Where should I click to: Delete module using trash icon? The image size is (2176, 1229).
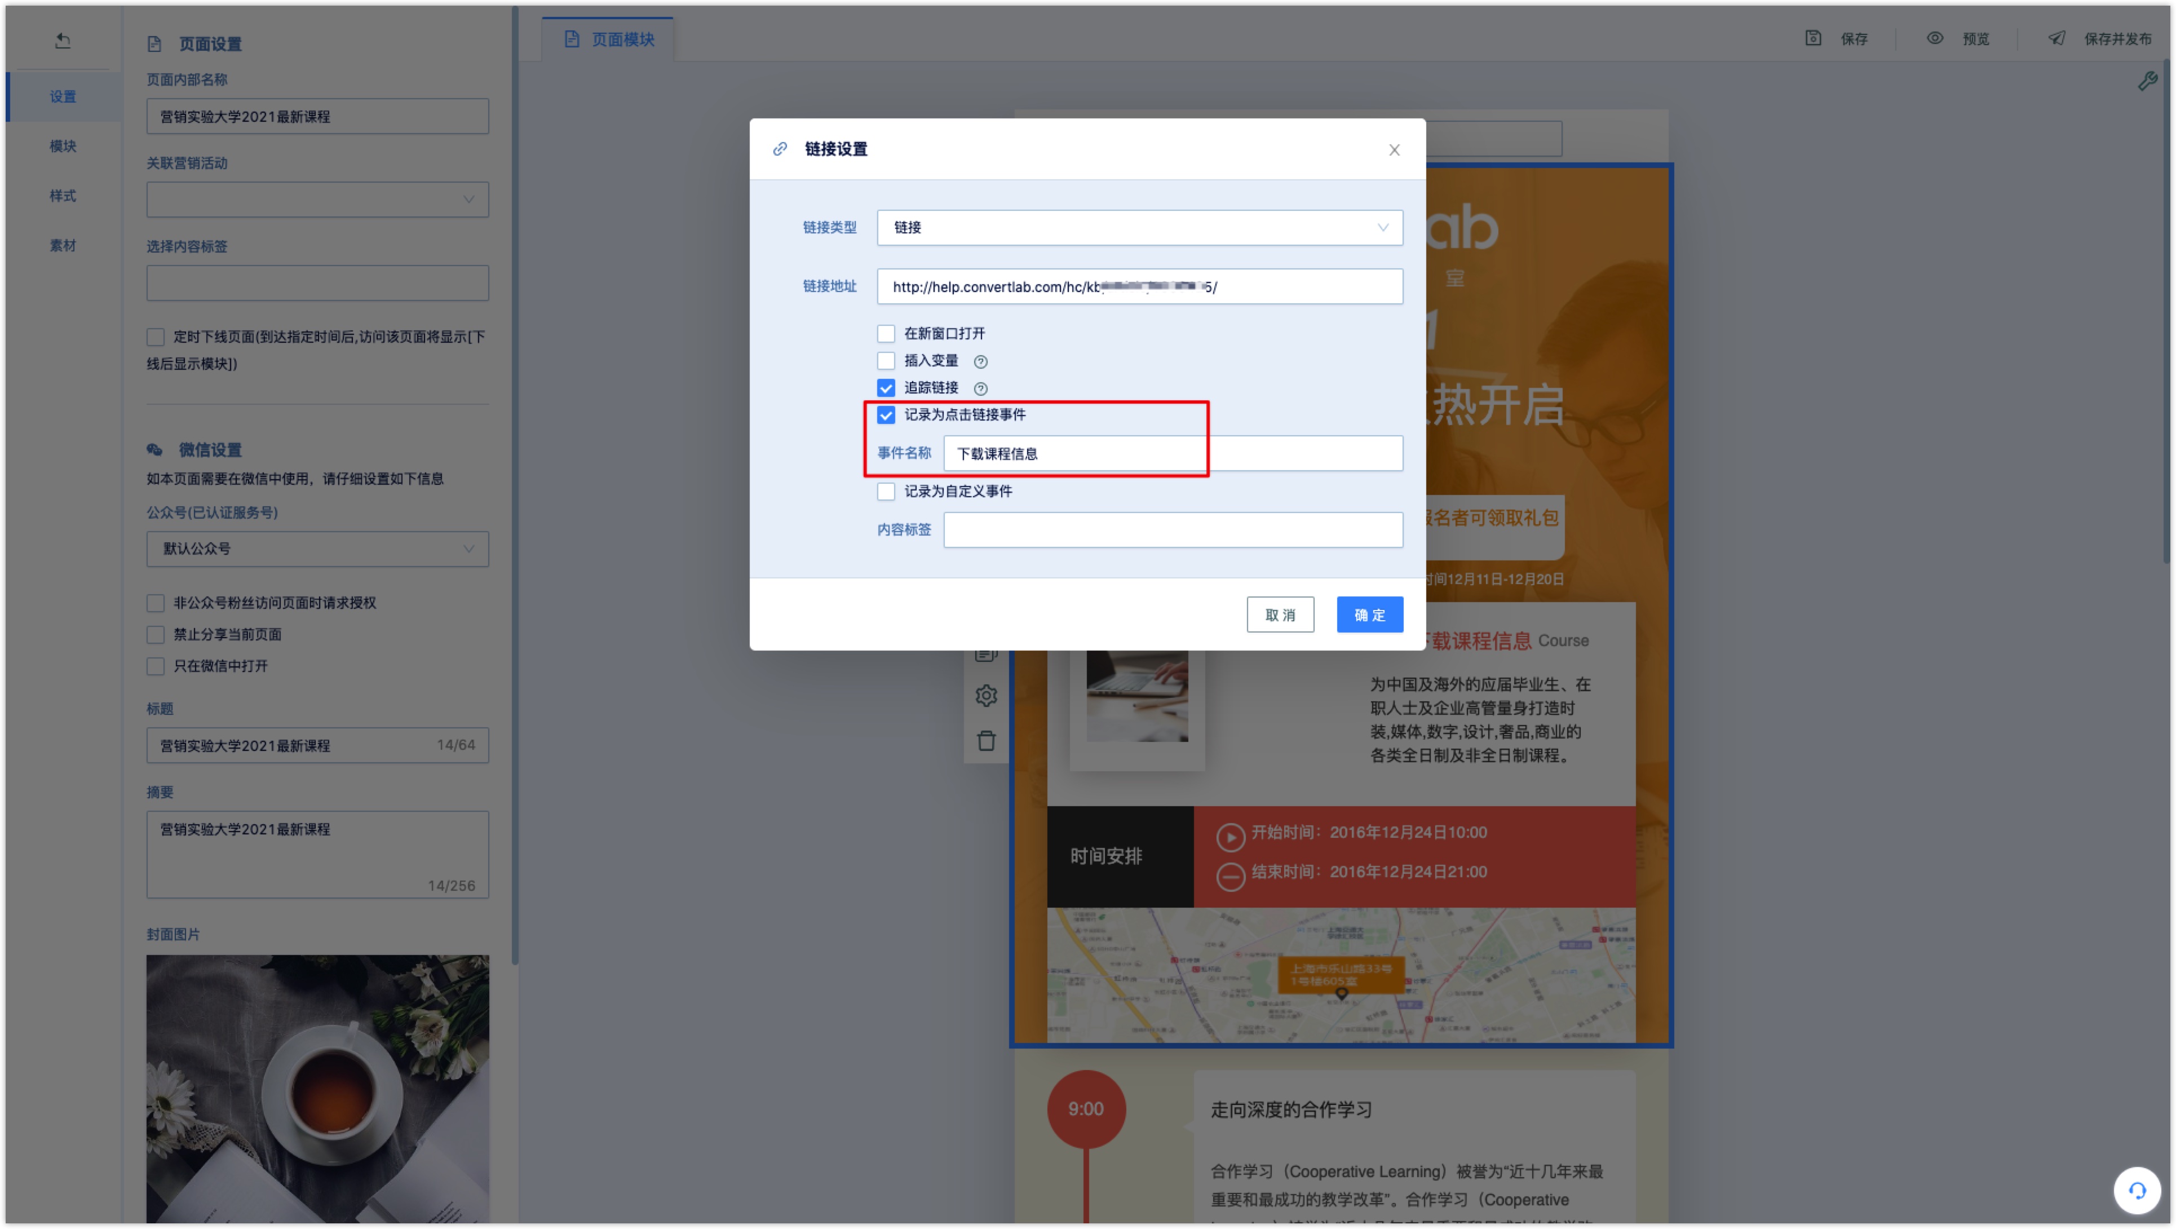[986, 741]
